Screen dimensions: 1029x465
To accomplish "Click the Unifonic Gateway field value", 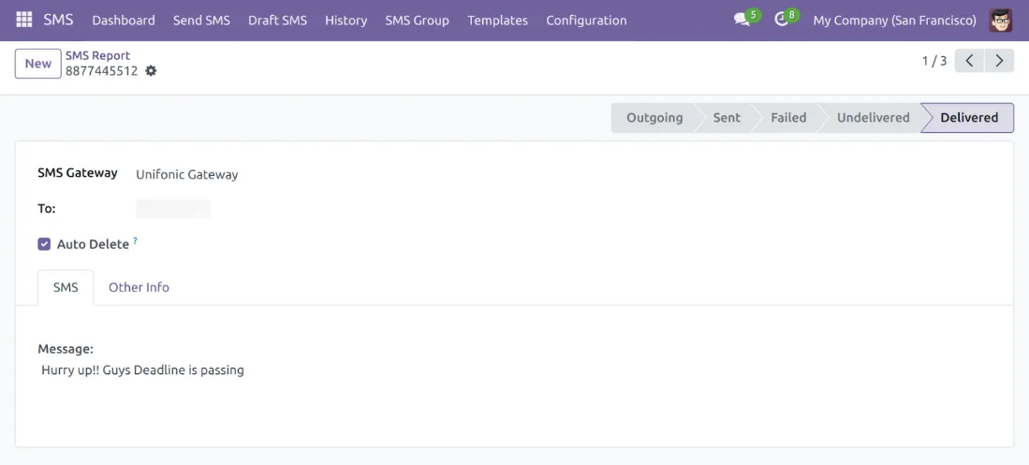I will tap(187, 174).
